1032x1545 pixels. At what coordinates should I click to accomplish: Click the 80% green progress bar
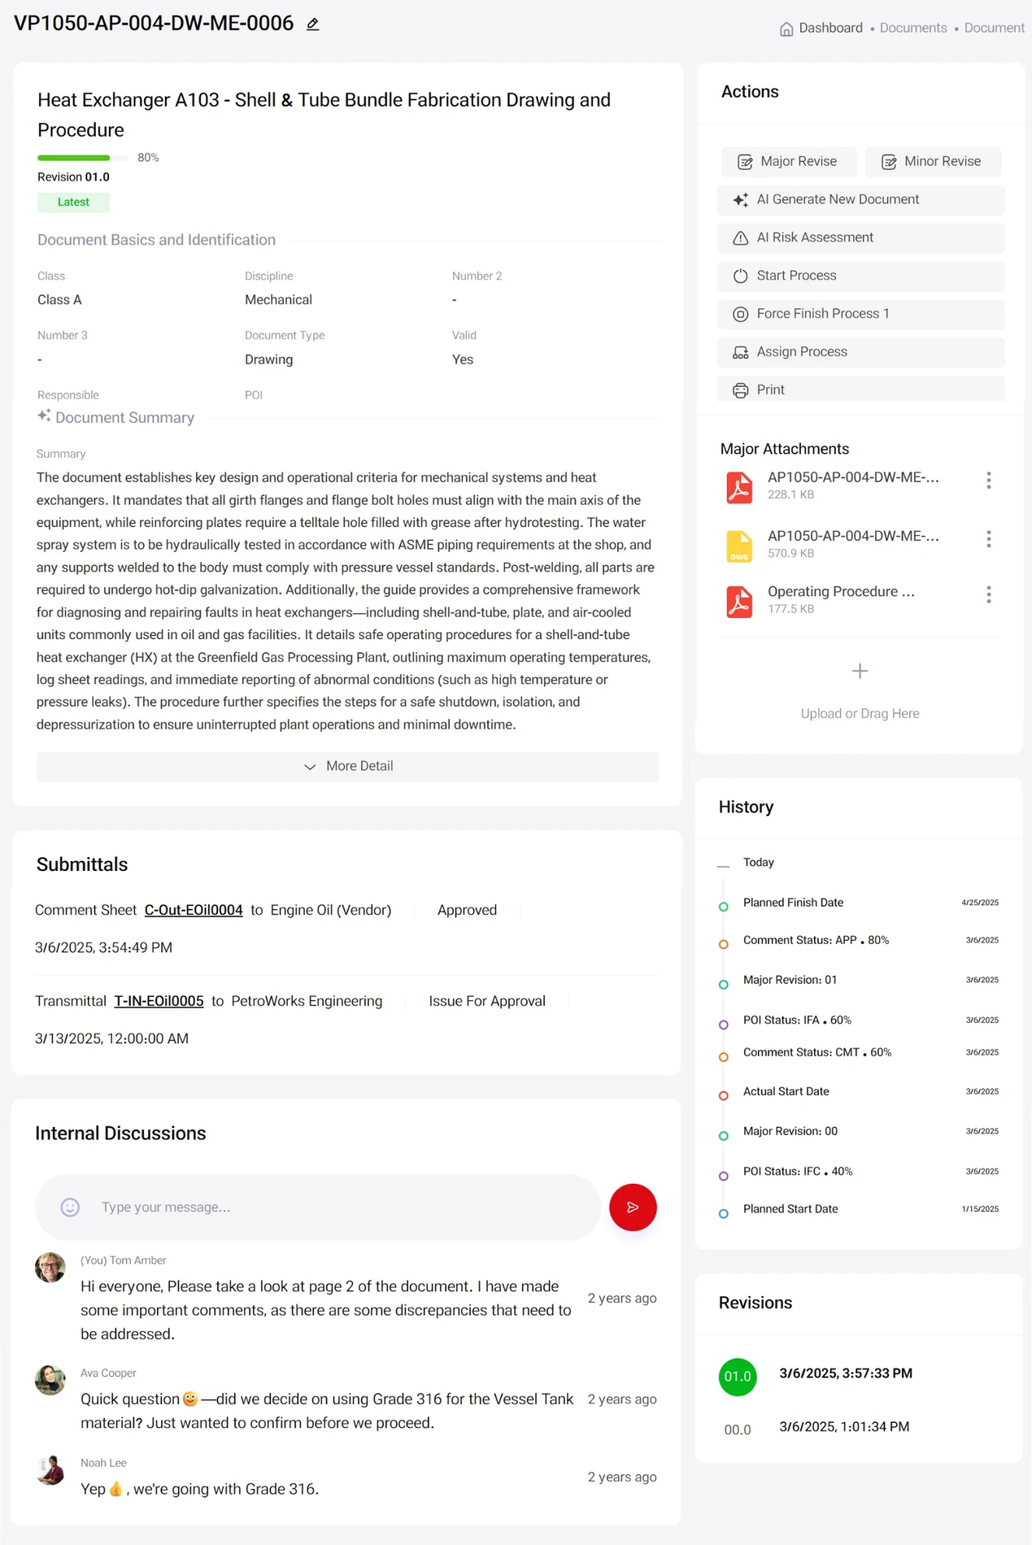click(x=82, y=158)
